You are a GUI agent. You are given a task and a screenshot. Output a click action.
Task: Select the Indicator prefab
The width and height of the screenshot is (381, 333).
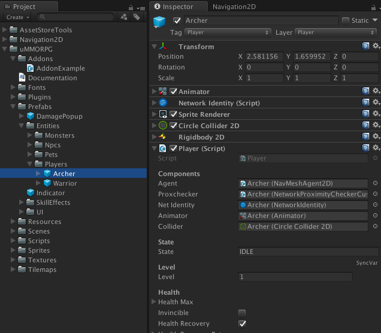click(x=46, y=193)
